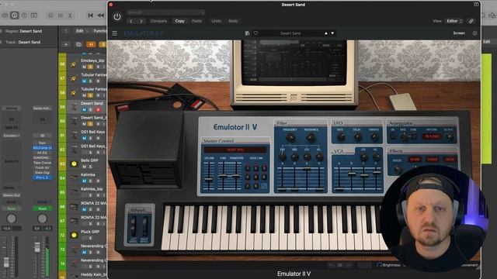Adjust the Master Control Transpose slider

236,176
